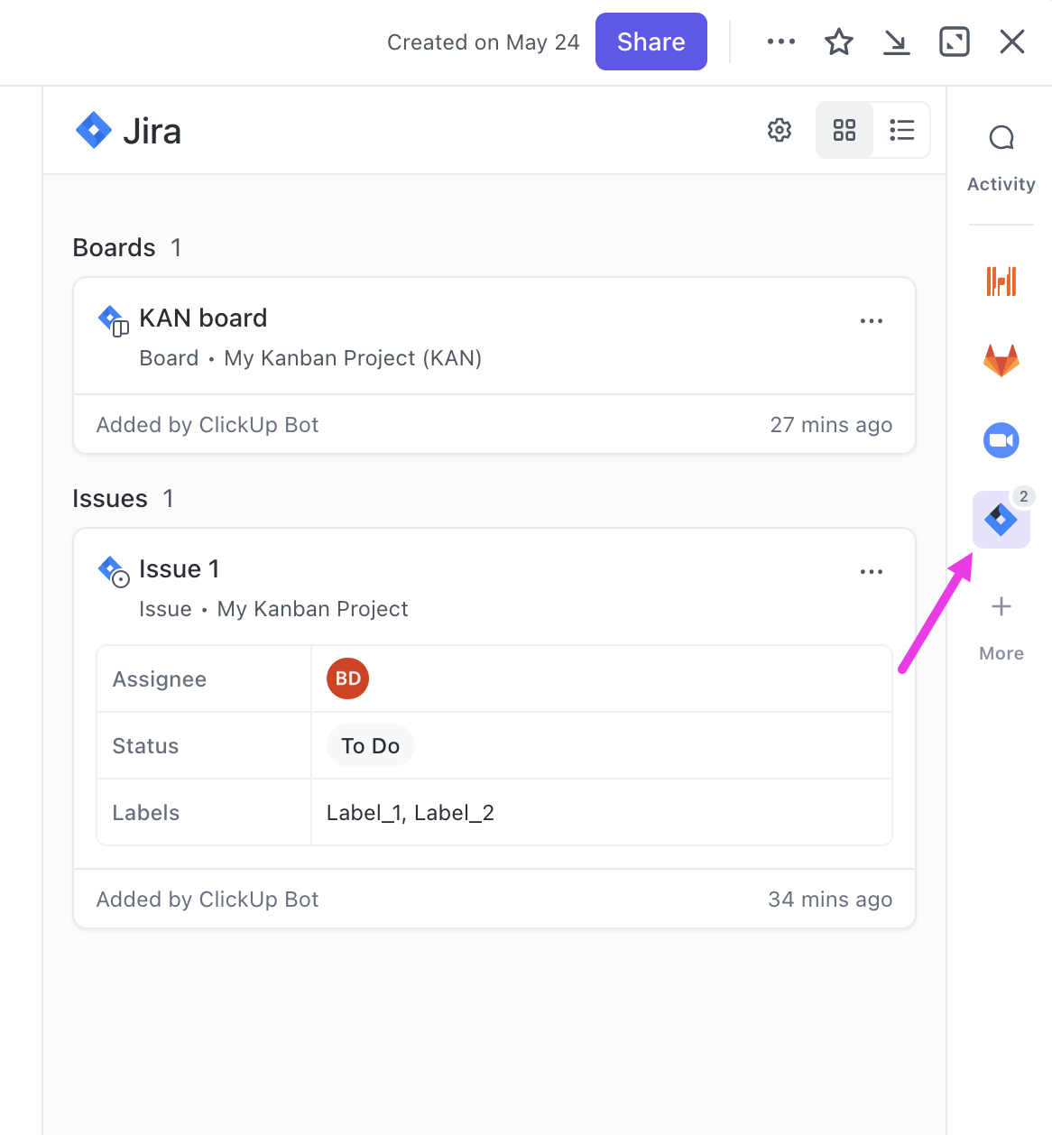Open the orange bars integration icon in sidebar

[x=1001, y=281]
